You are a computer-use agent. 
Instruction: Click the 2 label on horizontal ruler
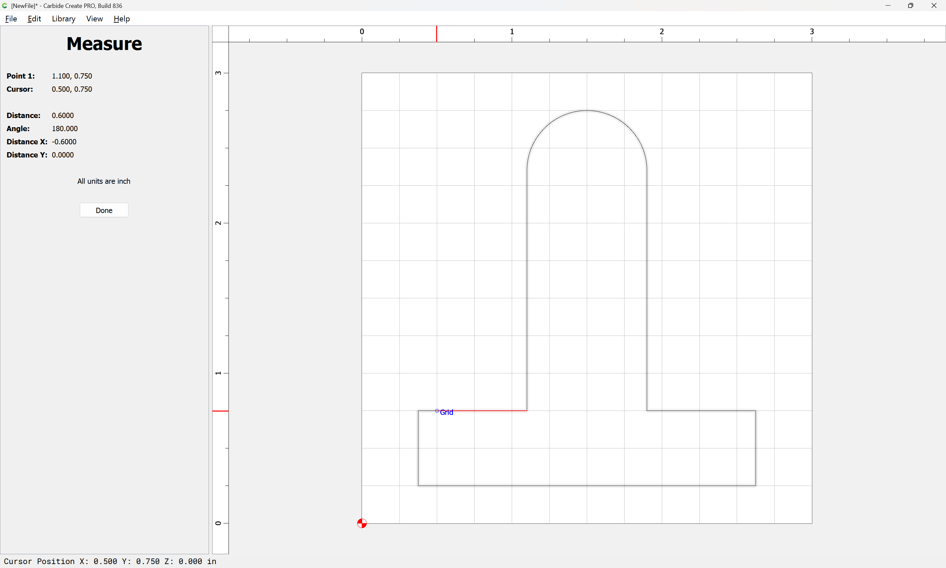tap(662, 31)
